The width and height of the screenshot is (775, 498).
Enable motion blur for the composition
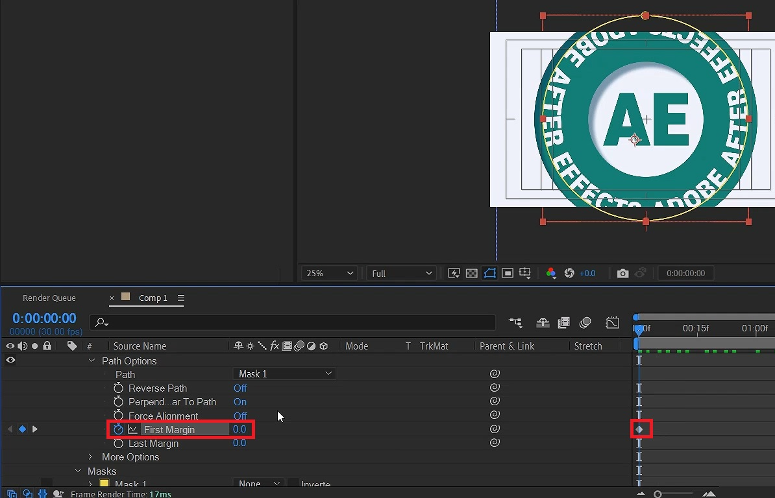coord(585,322)
